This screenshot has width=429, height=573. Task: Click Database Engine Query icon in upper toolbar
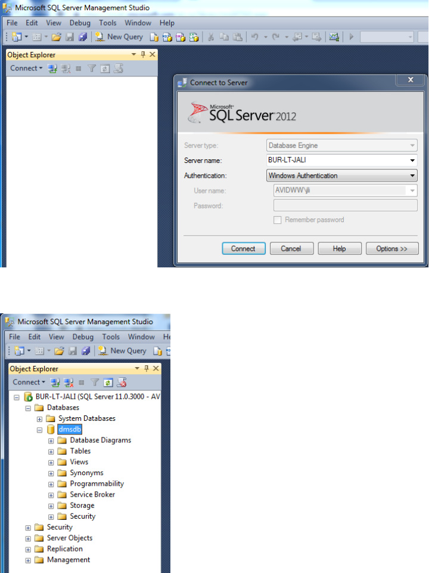pyautogui.click(x=154, y=37)
